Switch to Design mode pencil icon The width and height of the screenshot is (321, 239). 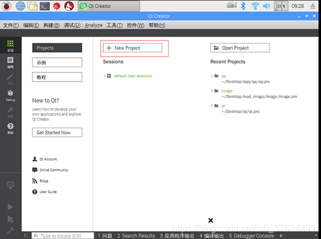10,79
